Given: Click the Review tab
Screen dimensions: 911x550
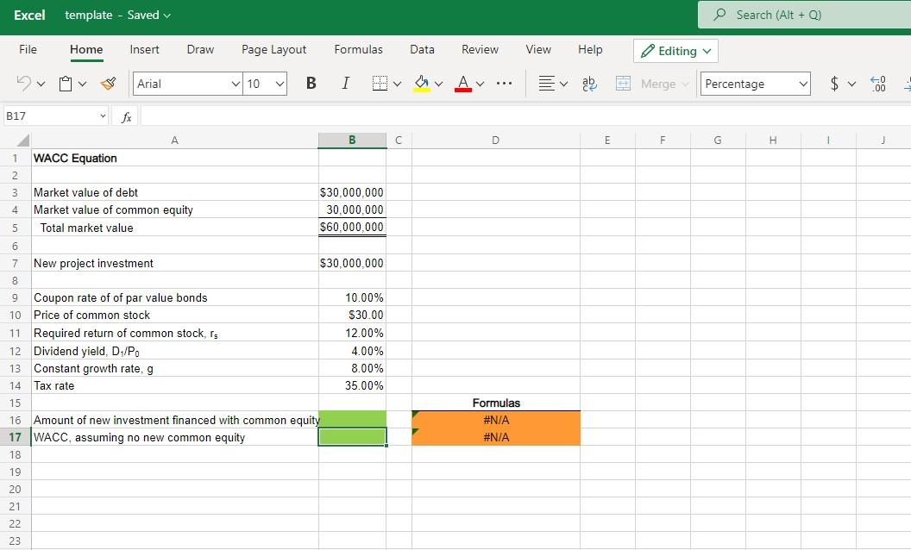Looking at the screenshot, I should click(480, 49).
